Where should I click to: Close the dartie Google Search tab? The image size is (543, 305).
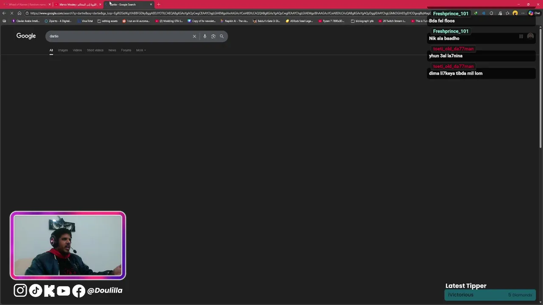point(151,4)
